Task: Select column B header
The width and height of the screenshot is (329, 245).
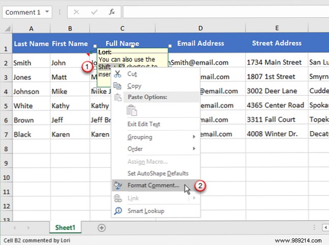Action: click(x=70, y=28)
